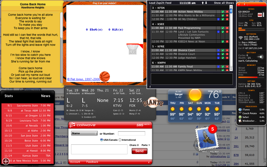
Task: Click the Giants baseball logo
Action: point(153,103)
